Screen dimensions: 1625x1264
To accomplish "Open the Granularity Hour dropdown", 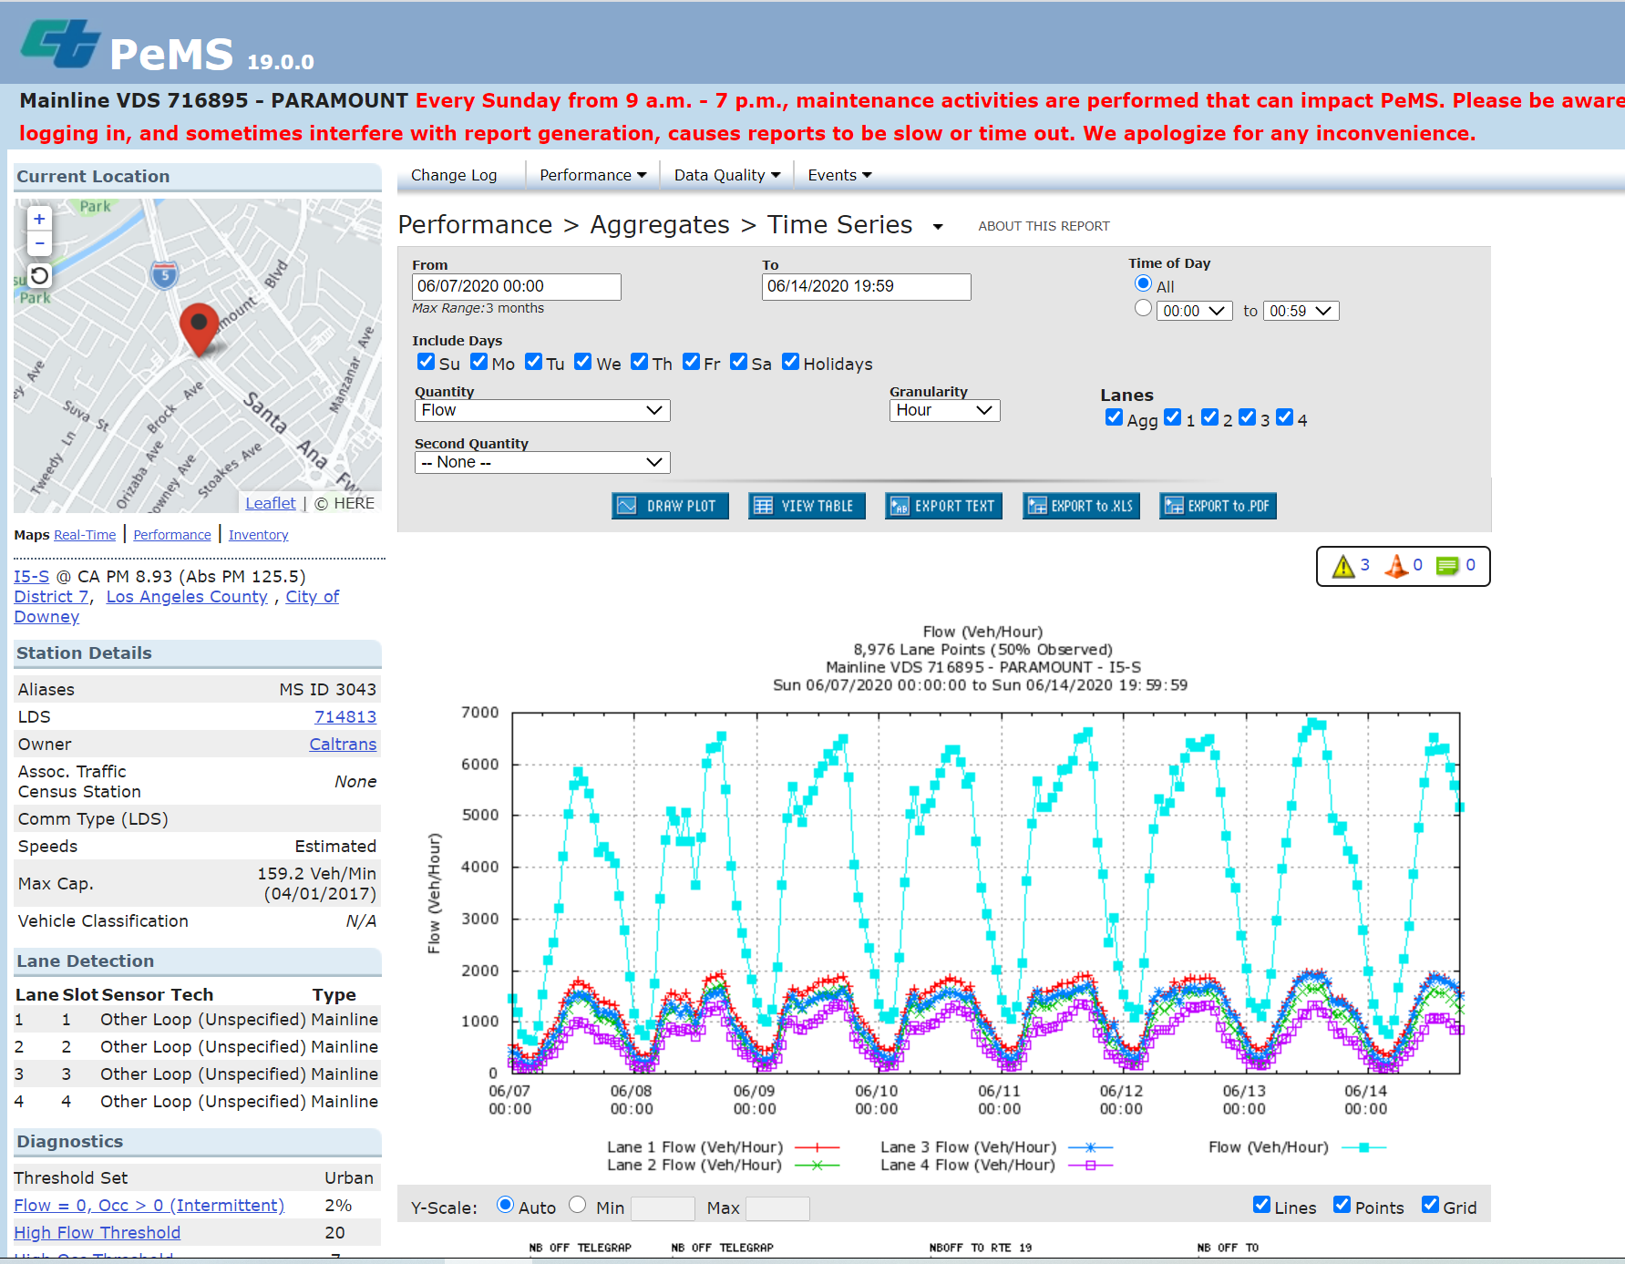I will point(944,411).
